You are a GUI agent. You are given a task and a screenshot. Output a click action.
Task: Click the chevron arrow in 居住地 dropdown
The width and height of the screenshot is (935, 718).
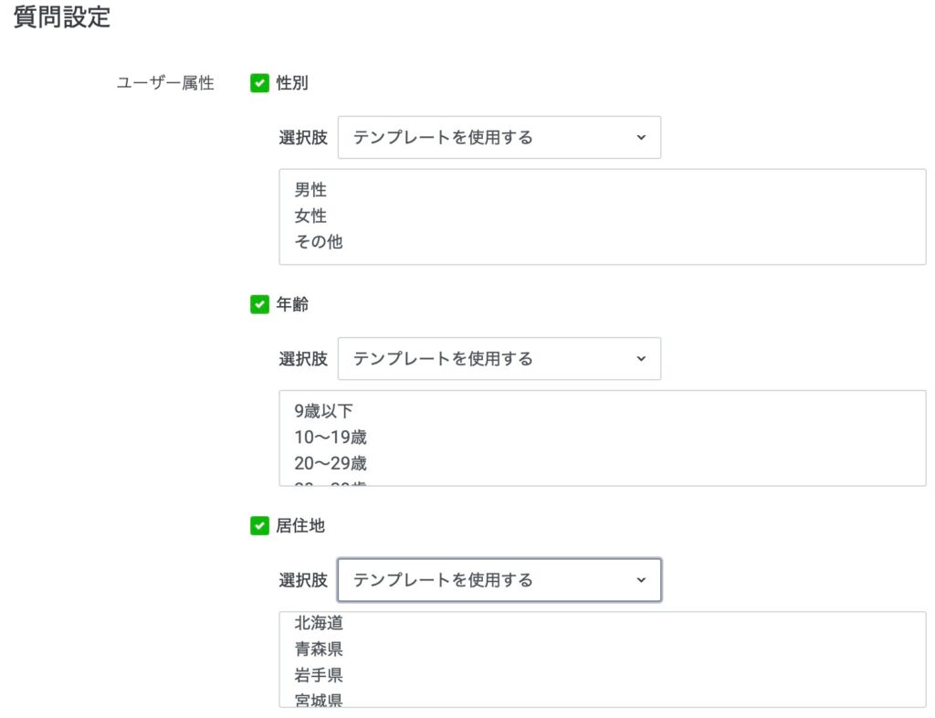tap(641, 580)
